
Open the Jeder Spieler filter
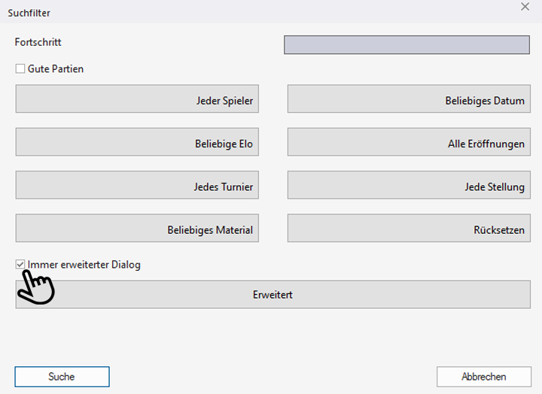point(137,99)
